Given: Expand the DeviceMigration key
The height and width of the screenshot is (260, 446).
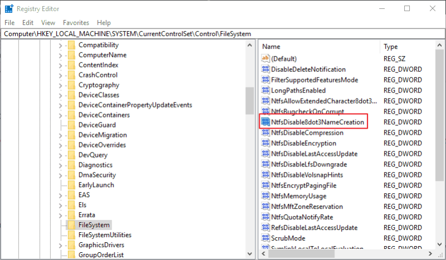Looking at the screenshot, I should [60, 135].
